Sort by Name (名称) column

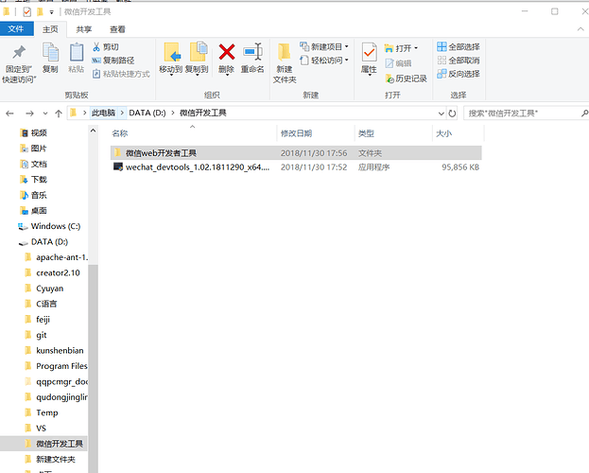click(193, 133)
